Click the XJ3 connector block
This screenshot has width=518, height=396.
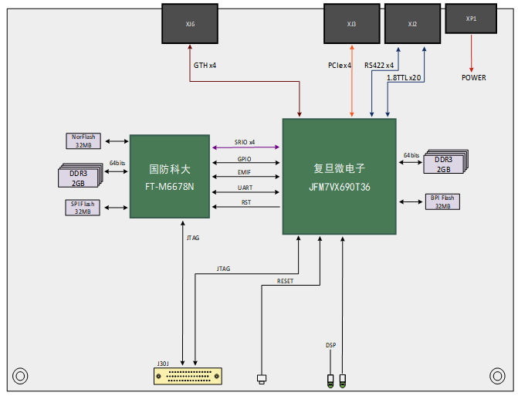point(352,24)
